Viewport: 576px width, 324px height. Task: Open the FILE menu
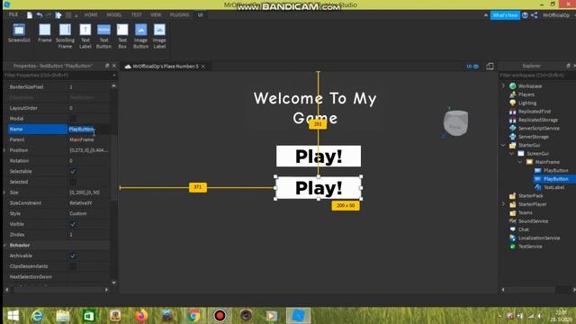pyautogui.click(x=13, y=14)
